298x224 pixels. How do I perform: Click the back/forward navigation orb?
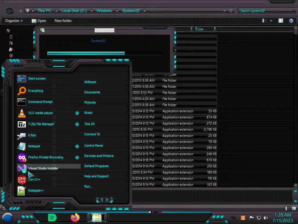click(x=9, y=10)
